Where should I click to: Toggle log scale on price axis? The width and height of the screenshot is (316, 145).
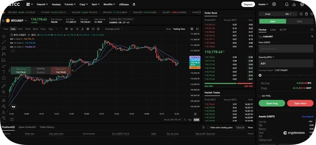pos(190,120)
